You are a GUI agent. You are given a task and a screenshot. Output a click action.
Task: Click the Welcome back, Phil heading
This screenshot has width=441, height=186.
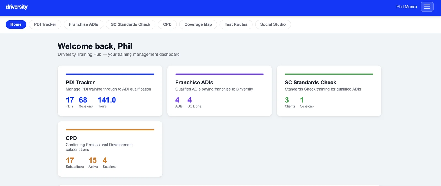pos(95,46)
